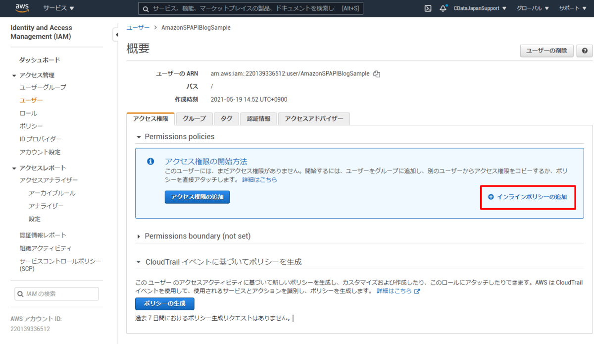This screenshot has height=344, width=594.
Task: Click the 概要 page heading
Action: coord(138,49)
